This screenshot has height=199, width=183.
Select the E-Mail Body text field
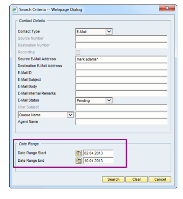pyautogui.click(x=121, y=87)
